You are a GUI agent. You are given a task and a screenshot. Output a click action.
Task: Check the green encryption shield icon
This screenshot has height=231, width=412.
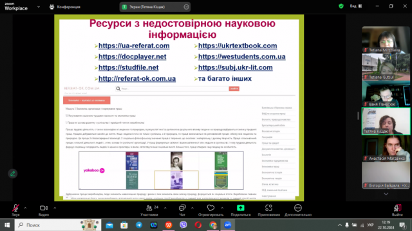[341, 6]
